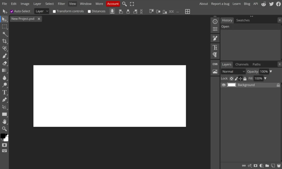Viewport: 282px width, 169px height.
Task: Align right edges icon
Action: pyautogui.click(x=135, y=12)
